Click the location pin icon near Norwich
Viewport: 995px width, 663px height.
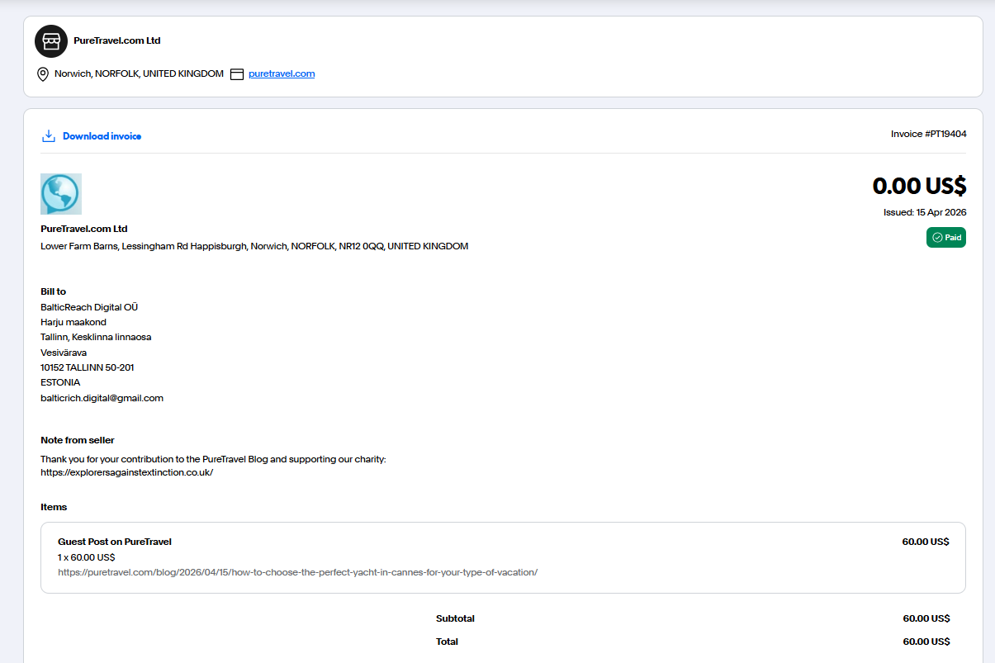coord(43,74)
